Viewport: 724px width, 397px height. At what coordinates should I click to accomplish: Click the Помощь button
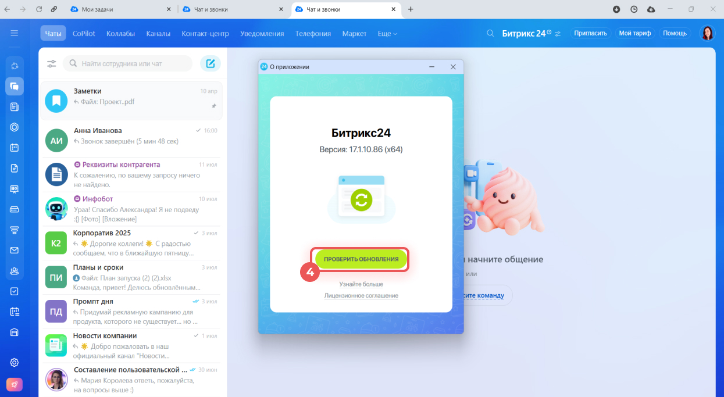tap(675, 33)
